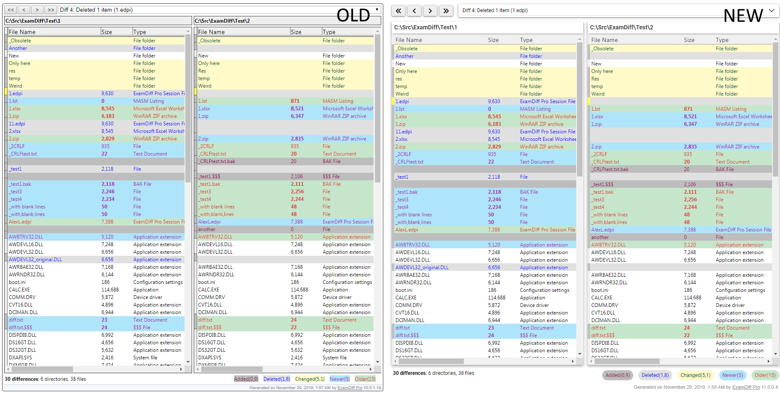Select DCIMAN.DLL in NEW right pane
The width and height of the screenshot is (780, 395).
tap(681, 320)
